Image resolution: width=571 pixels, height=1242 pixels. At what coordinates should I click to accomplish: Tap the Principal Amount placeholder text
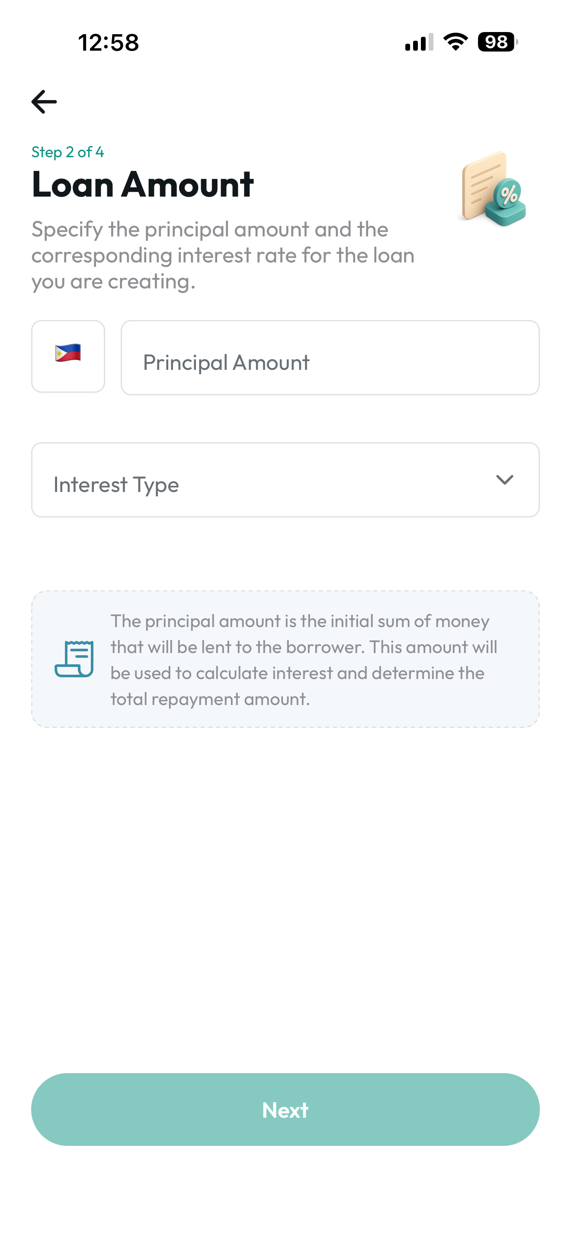click(227, 362)
